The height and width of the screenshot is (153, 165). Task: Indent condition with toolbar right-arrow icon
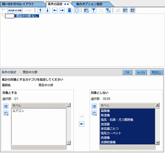point(62,11)
